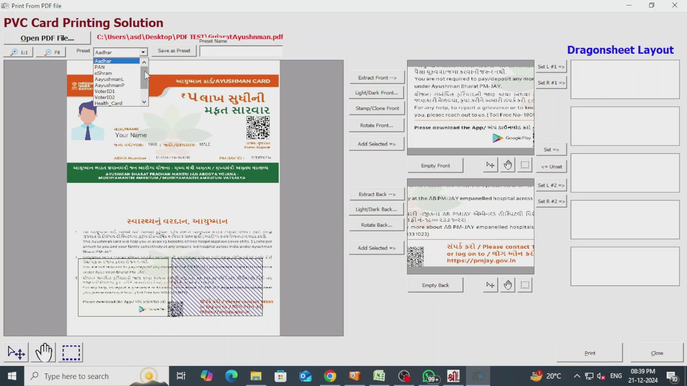Select the large dashed rectangle selection tool

point(71,352)
